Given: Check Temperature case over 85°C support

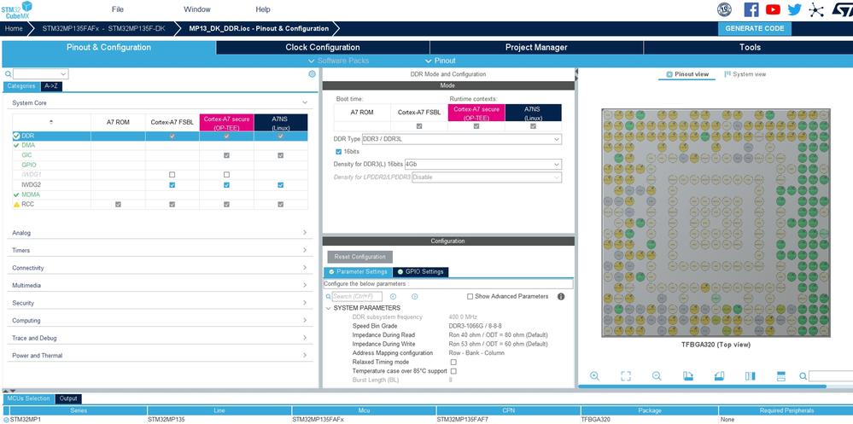Looking at the screenshot, I should coord(453,371).
